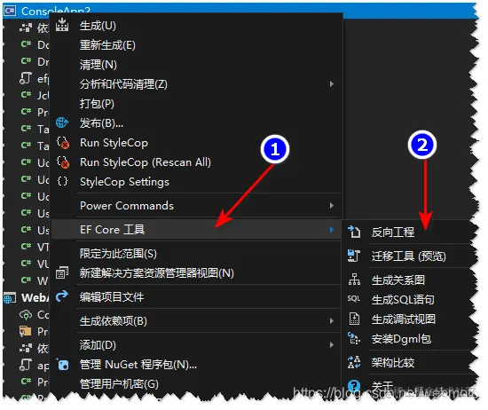Click the Manage NuGet packages icon
The image size is (488, 410).
(x=63, y=364)
